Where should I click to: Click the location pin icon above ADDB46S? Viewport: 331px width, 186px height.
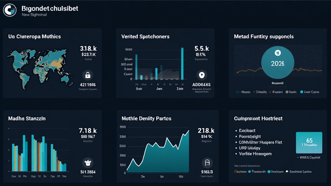[202, 75]
